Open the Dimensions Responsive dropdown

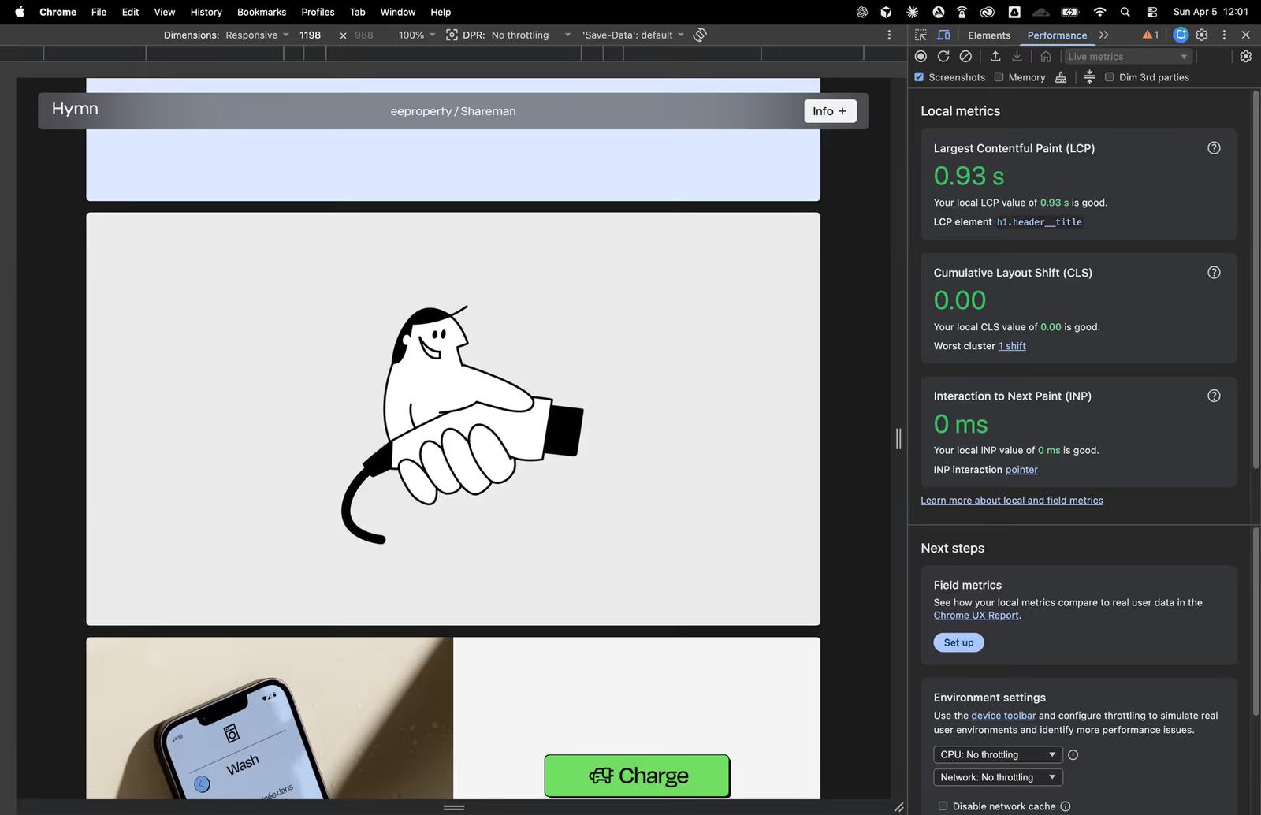click(x=258, y=35)
